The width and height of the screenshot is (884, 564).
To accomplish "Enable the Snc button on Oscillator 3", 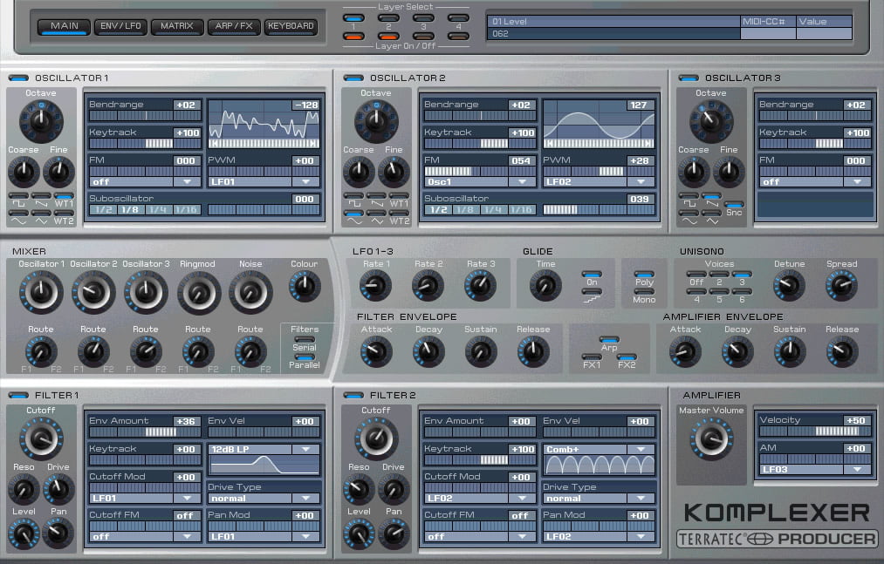I will click(734, 205).
